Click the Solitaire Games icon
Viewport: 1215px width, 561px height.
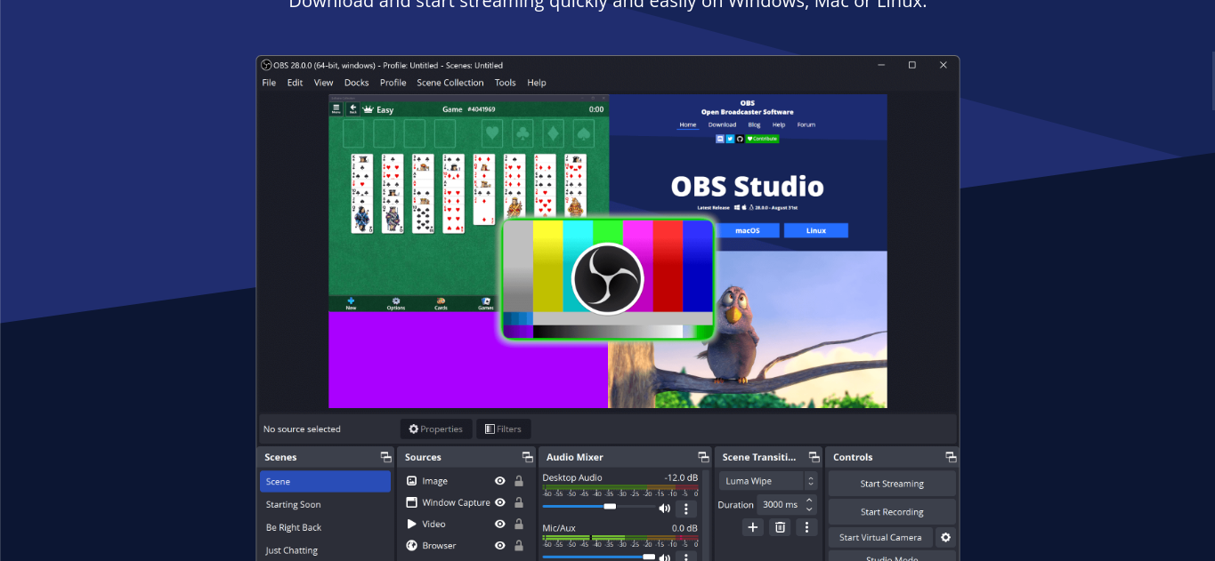(486, 303)
